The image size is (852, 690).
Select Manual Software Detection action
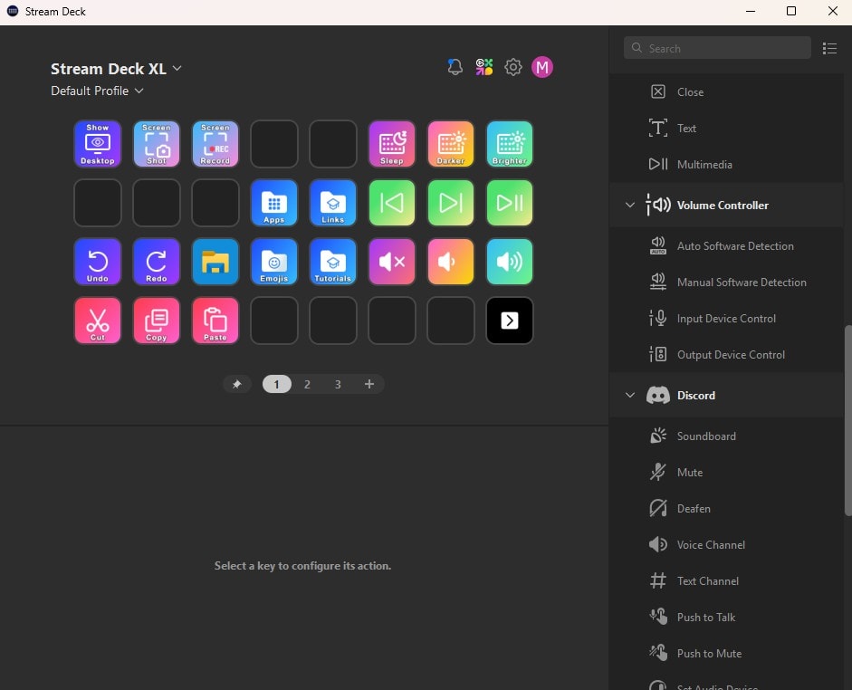pos(727,283)
